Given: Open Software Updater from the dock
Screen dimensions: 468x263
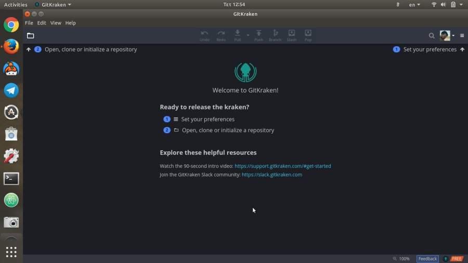Looking at the screenshot, I should pyautogui.click(x=11, y=112).
